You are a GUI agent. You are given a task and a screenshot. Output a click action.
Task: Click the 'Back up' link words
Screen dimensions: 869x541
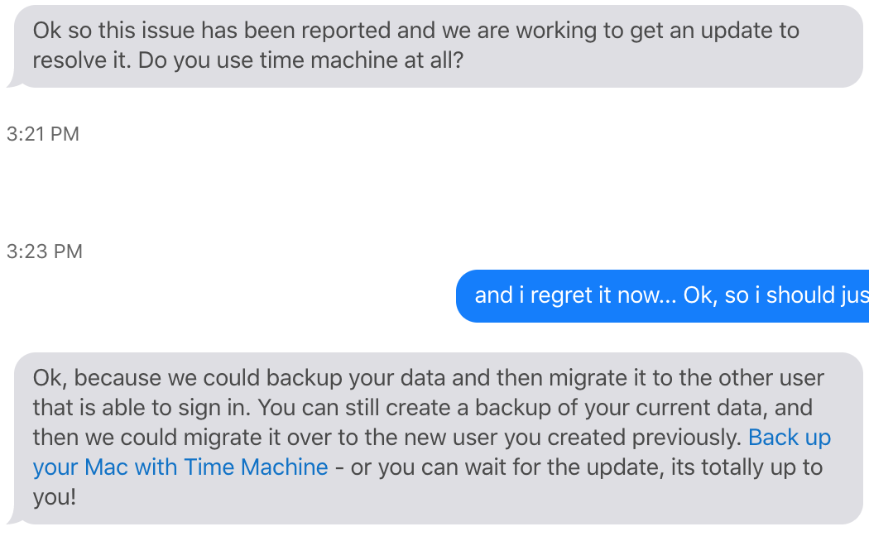tap(789, 438)
